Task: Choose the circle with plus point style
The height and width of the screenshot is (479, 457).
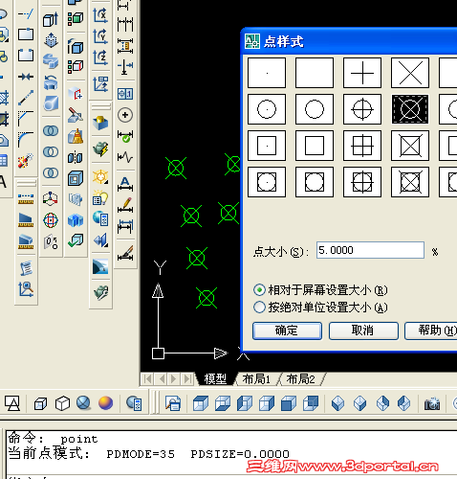Action: 362,109
